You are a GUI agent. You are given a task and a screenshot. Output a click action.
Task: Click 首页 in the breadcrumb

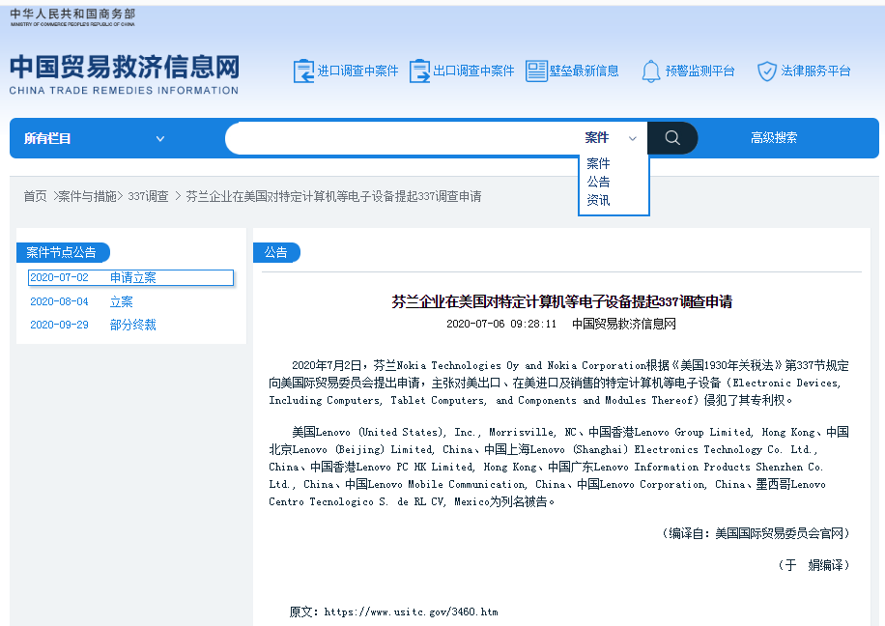35,196
